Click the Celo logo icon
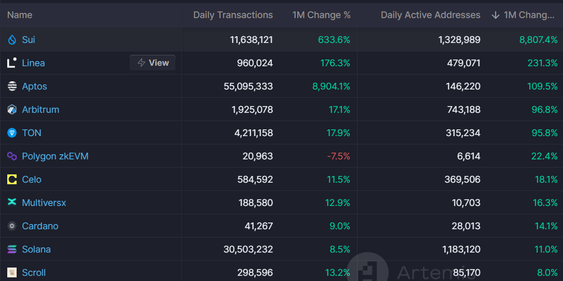Screen dimensions: 563x281 (12, 180)
